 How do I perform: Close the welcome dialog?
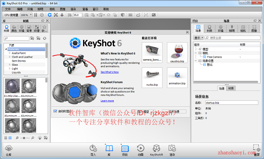(187, 32)
